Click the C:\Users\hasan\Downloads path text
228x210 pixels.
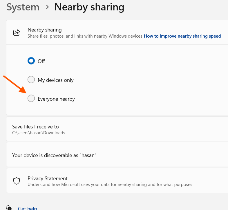coord(39,133)
